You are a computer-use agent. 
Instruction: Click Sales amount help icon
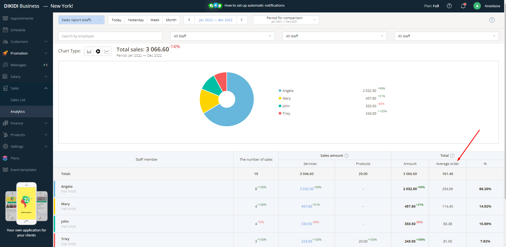(x=347, y=156)
